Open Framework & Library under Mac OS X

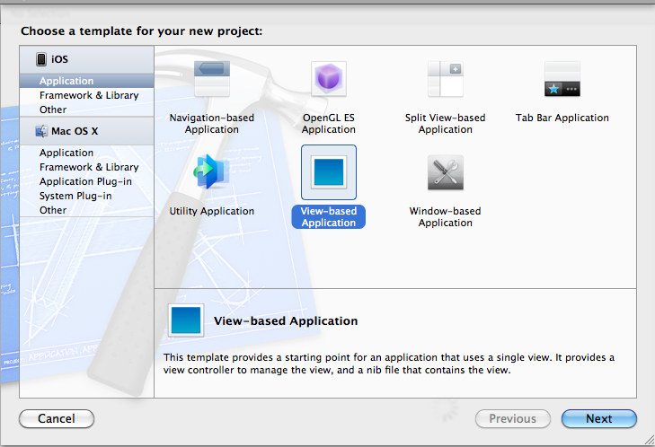(x=87, y=167)
